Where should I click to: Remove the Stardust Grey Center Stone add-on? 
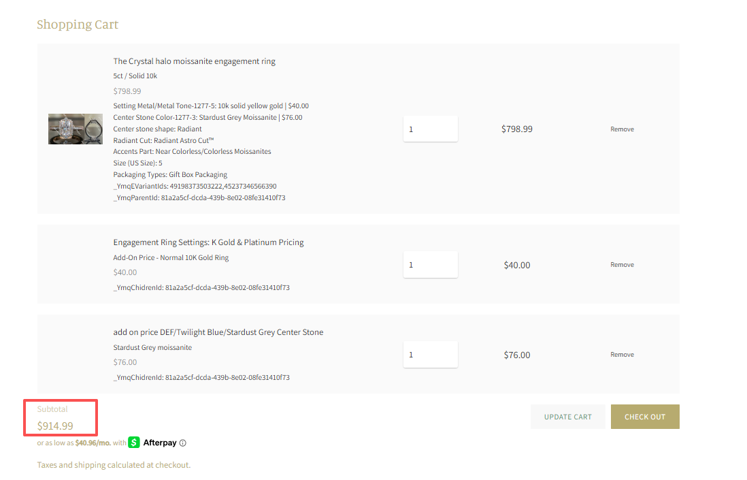pyautogui.click(x=622, y=355)
